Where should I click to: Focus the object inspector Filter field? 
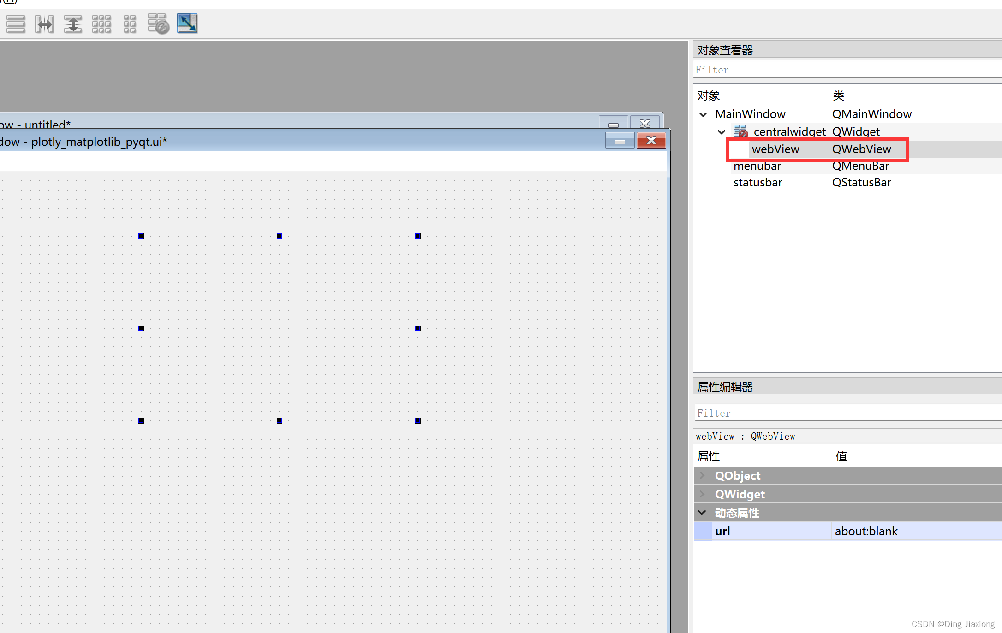tap(847, 70)
